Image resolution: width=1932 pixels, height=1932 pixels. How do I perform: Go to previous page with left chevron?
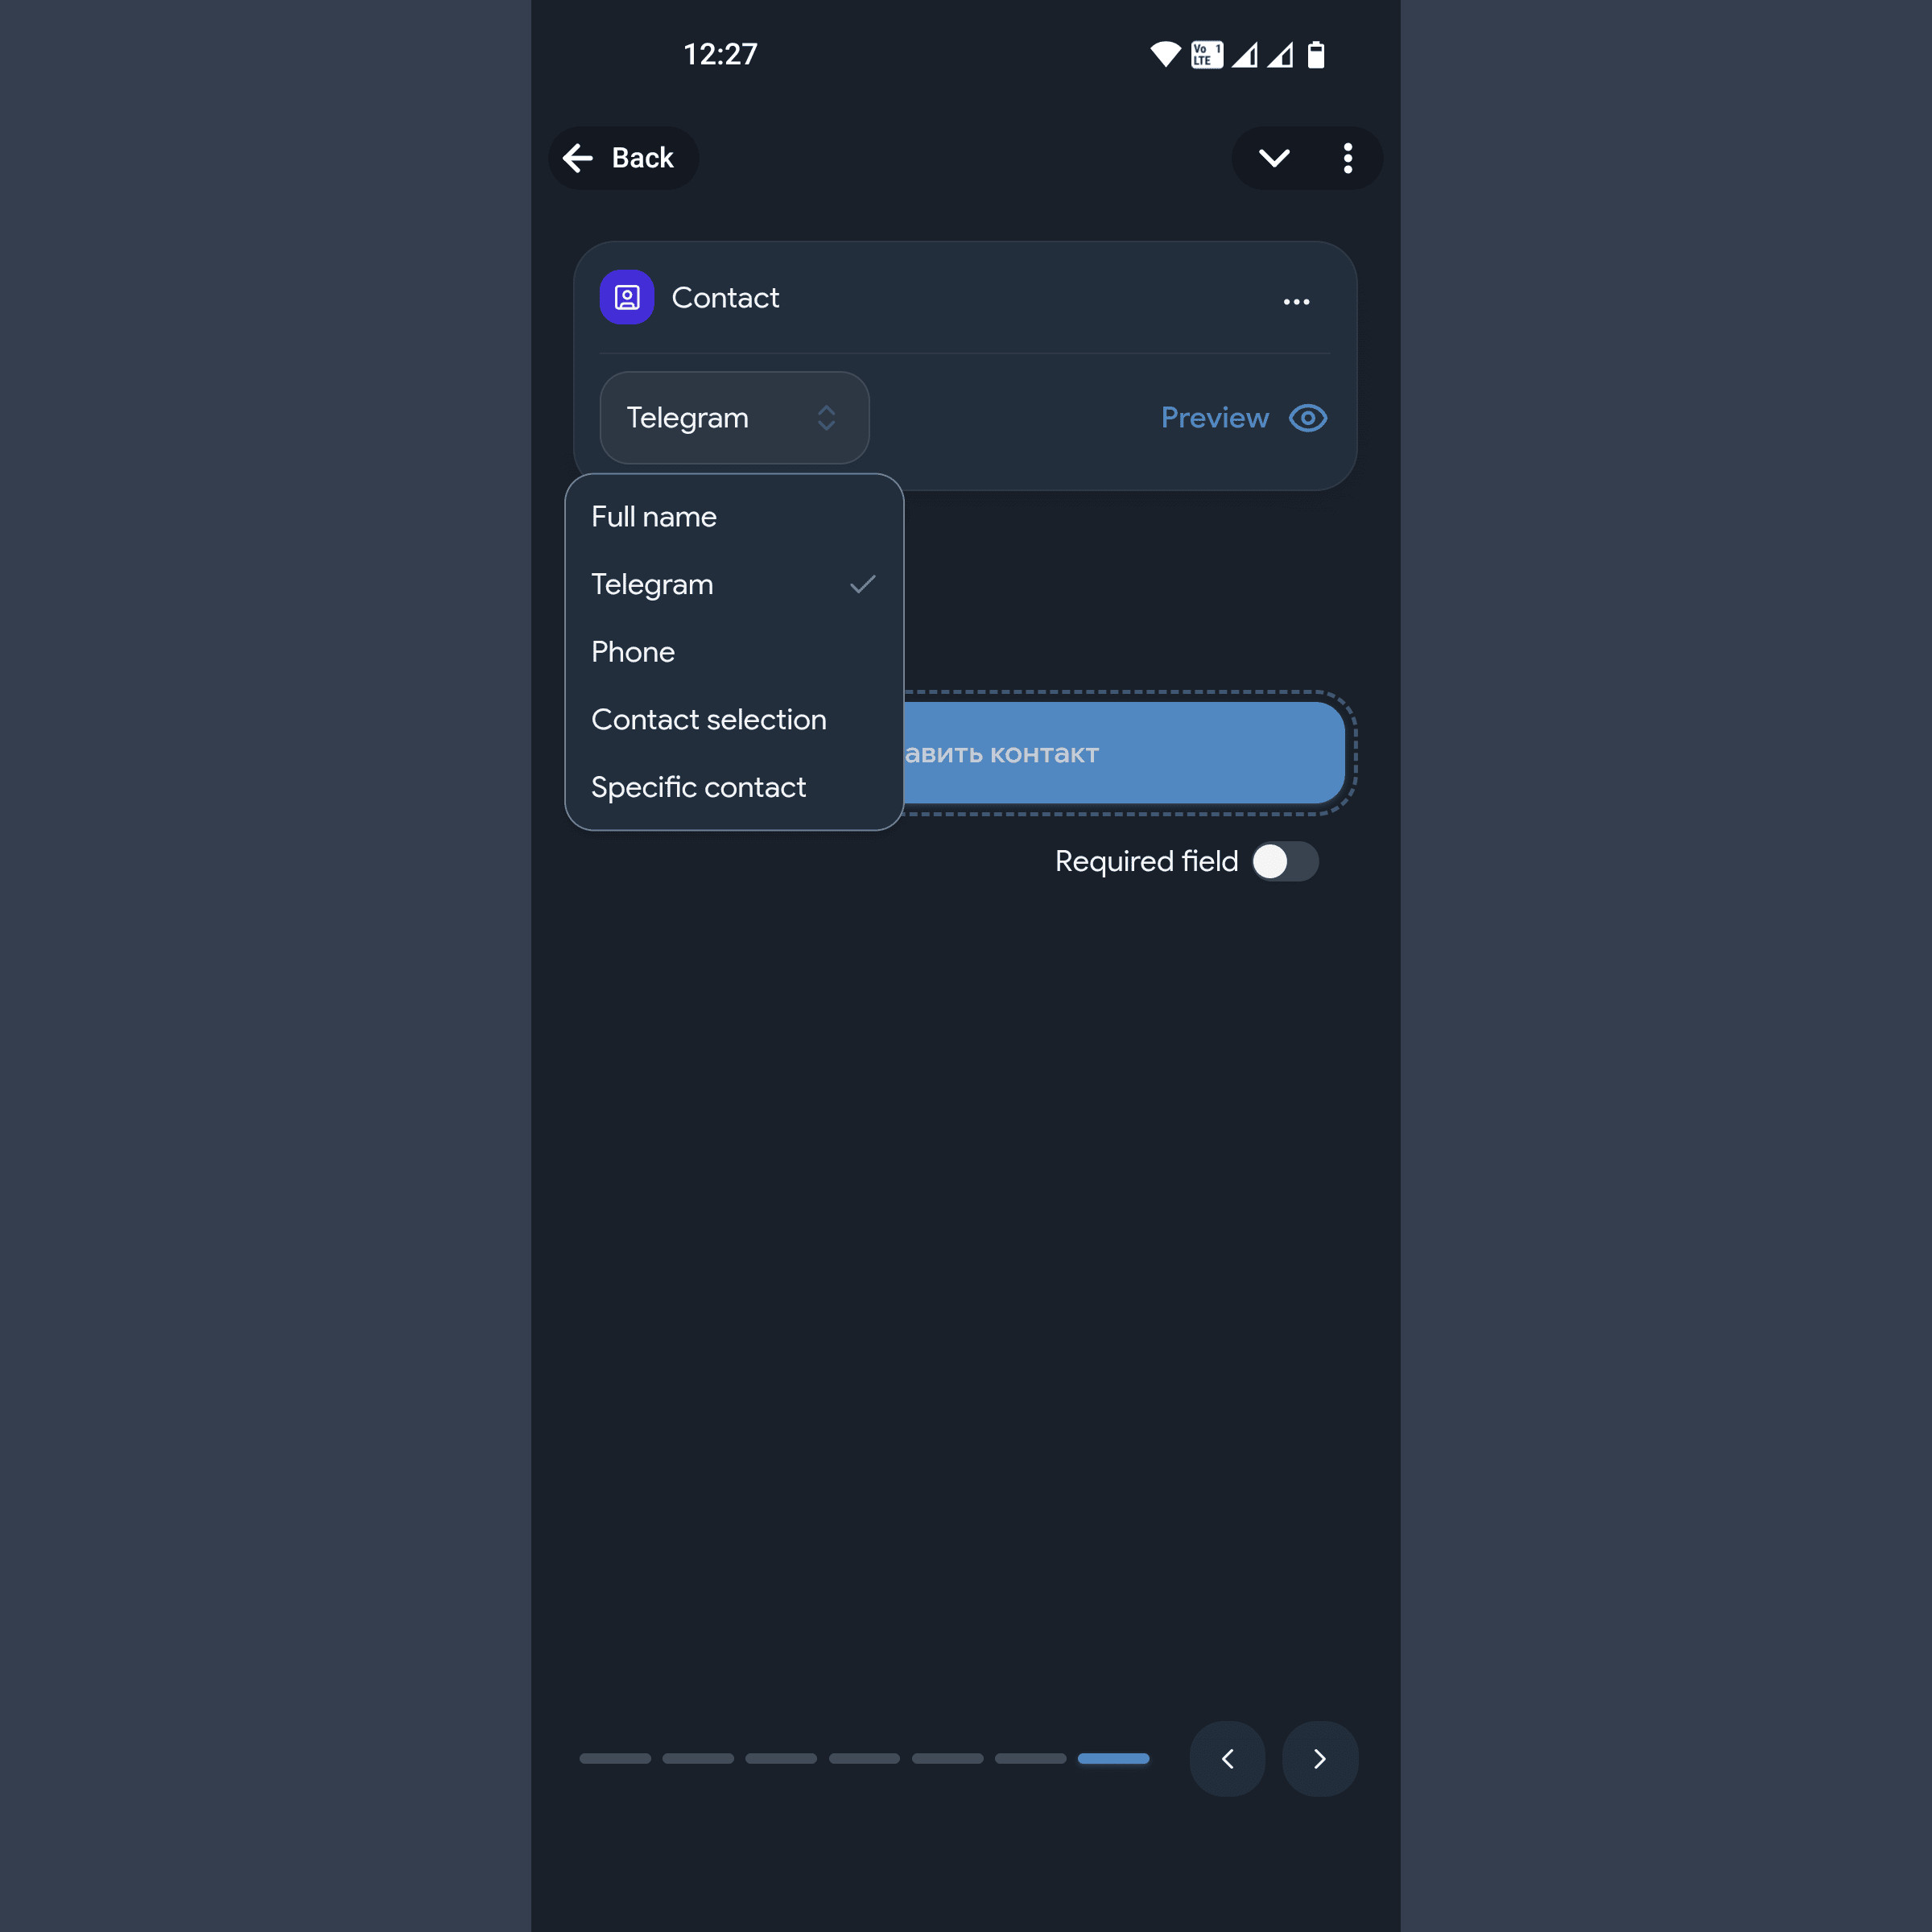pyautogui.click(x=1227, y=1759)
